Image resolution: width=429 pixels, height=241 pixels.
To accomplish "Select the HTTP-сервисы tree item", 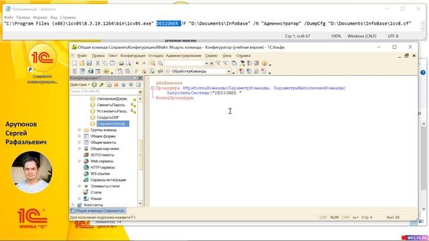I will point(103,167).
